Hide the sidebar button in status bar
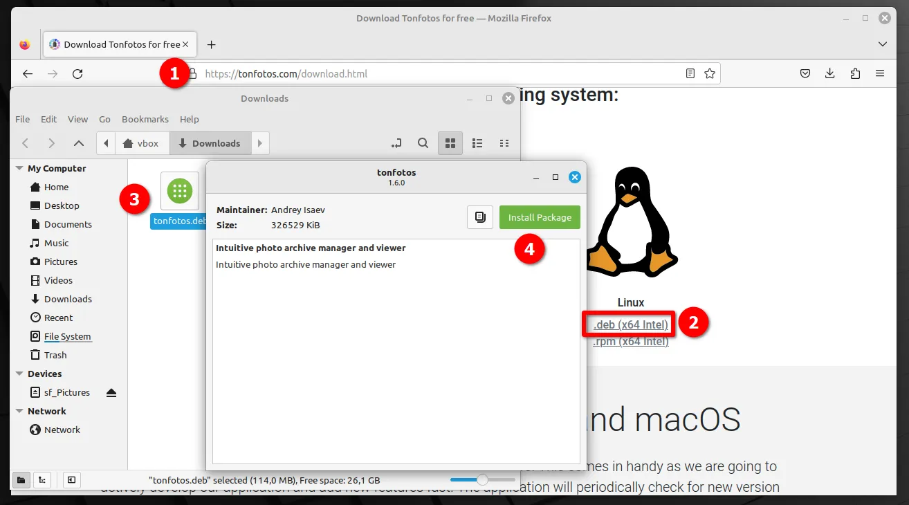The height and width of the screenshot is (505, 909). click(71, 480)
